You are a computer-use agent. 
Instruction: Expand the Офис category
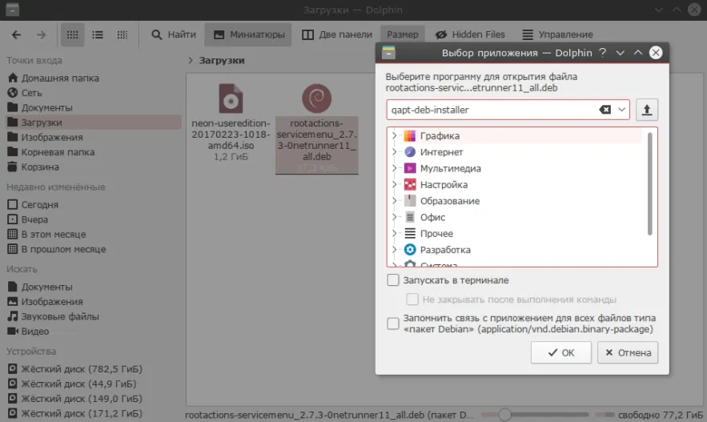[x=395, y=217]
